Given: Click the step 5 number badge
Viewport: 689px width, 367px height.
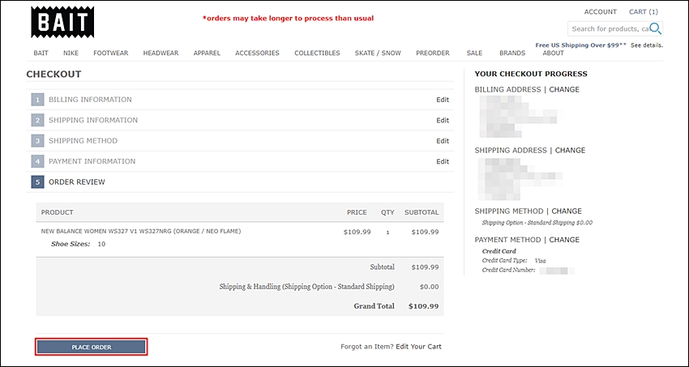Looking at the screenshot, I should 37,181.
